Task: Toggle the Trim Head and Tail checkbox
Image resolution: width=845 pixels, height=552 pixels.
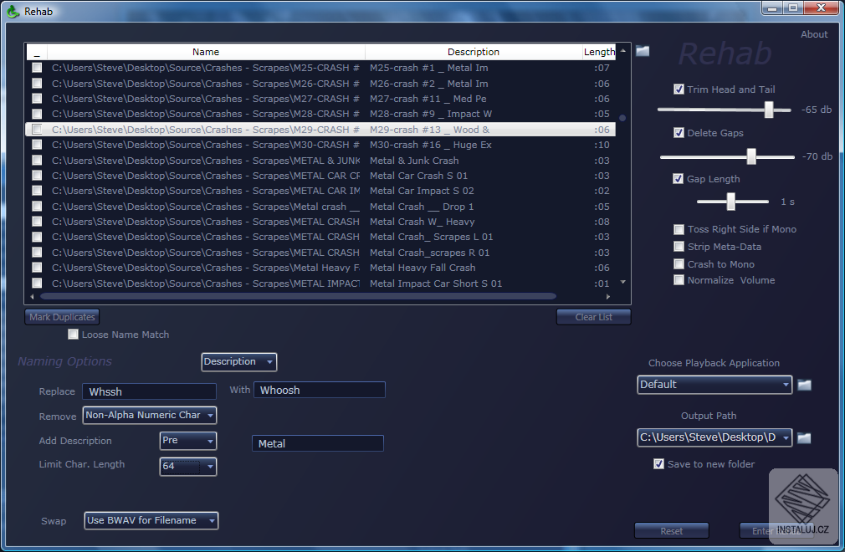Action: (679, 89)
